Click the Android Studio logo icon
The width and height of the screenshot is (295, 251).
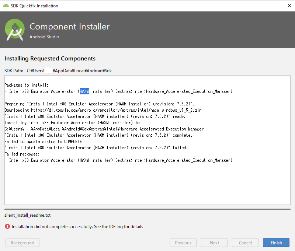pyautogui.click(x=15, y=30)
